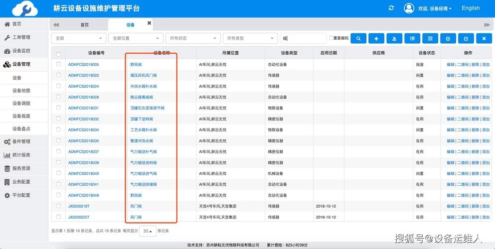The height and width of the screenshot is (249, 495).
Task: Collapse the 设备管理 sidebar menu
Action: [x=24, y=64]
